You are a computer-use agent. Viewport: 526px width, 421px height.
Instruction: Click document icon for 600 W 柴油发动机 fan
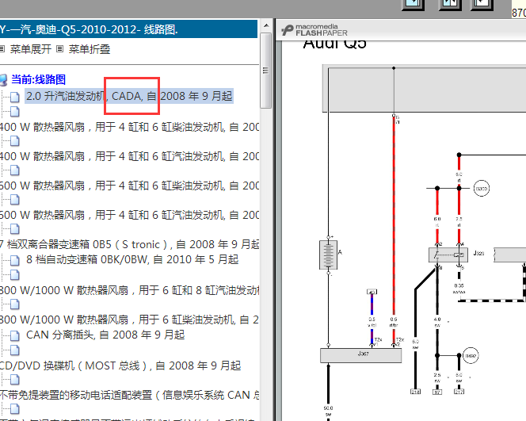pyautogui.click(x=14, y=170)
